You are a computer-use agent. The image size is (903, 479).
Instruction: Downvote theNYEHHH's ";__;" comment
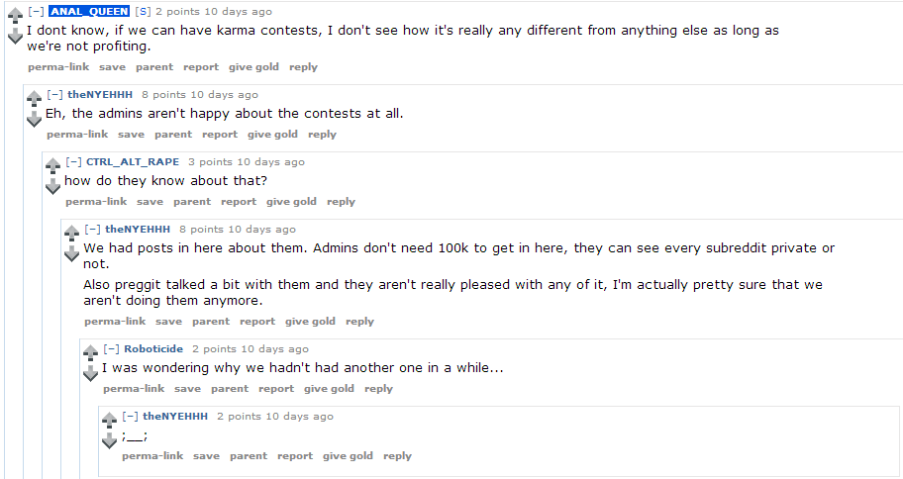coord(109,441)
